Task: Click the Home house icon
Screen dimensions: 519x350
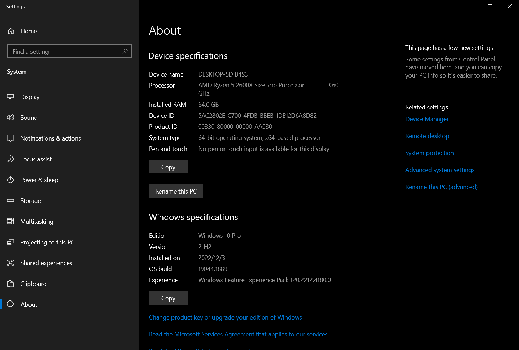Action: 11,31
